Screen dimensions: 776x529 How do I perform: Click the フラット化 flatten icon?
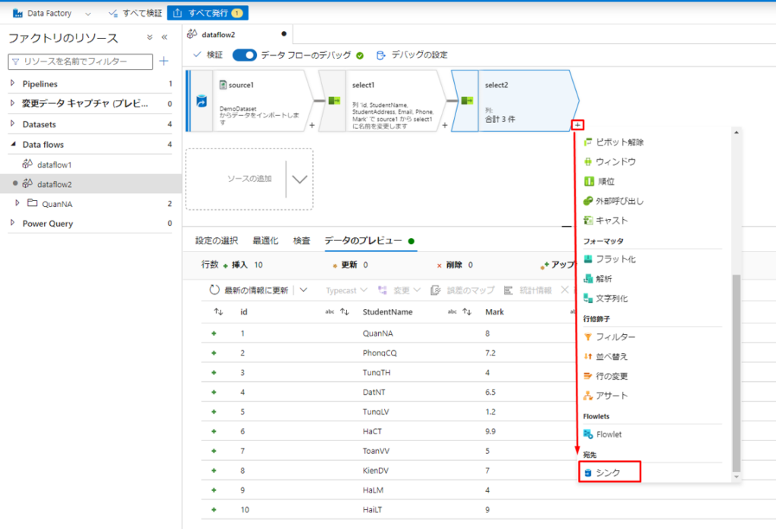point(588,259)
